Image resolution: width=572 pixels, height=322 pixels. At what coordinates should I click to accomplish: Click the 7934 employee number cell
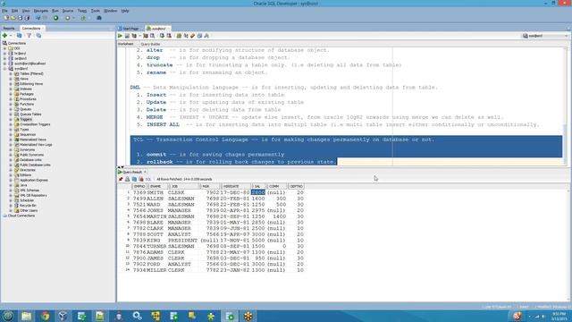[x=139, y=270]
